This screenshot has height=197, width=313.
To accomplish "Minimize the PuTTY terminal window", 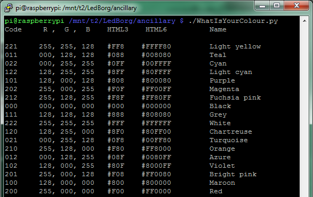I will [262, 5].
